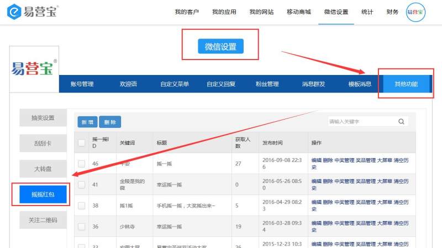Click 编辑 link in row 36
442x248 pixels.
click(x=316, y=223)
